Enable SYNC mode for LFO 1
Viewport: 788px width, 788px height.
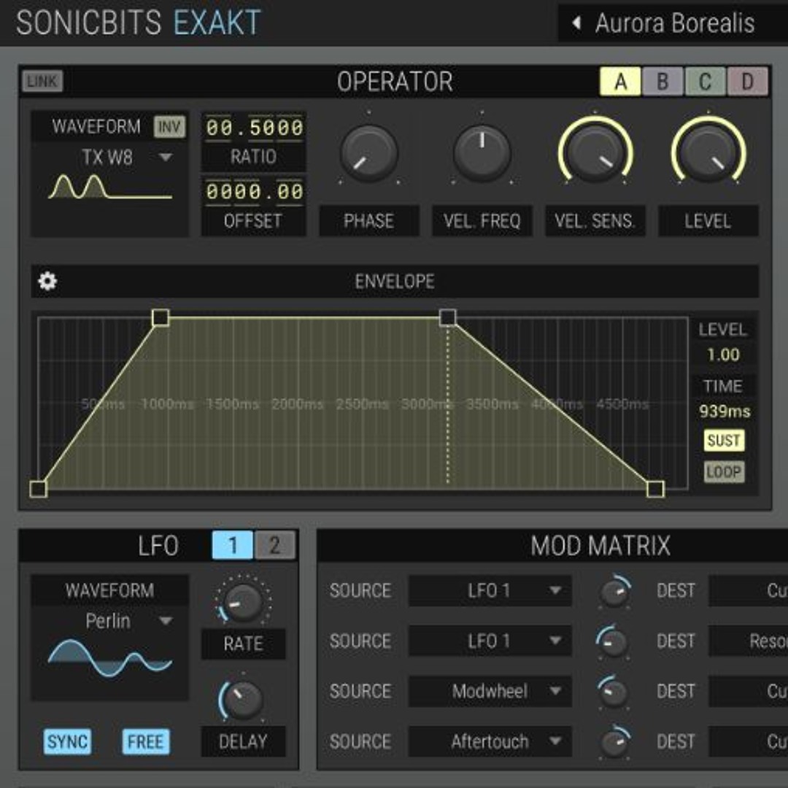tap(66, 743)
